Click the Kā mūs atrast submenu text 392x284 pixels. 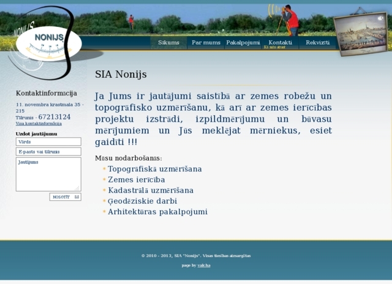click(274, 47)
